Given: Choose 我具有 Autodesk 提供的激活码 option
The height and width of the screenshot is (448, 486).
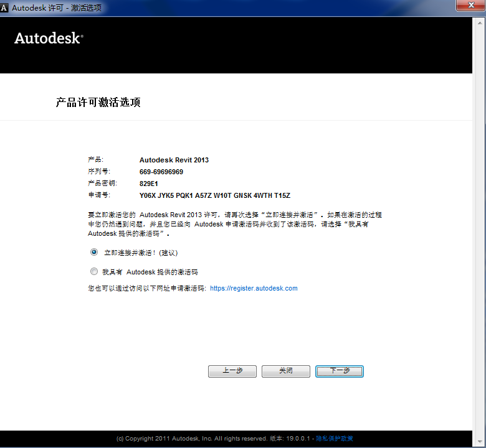Looking at the screenshot, I should coord(94,271).
